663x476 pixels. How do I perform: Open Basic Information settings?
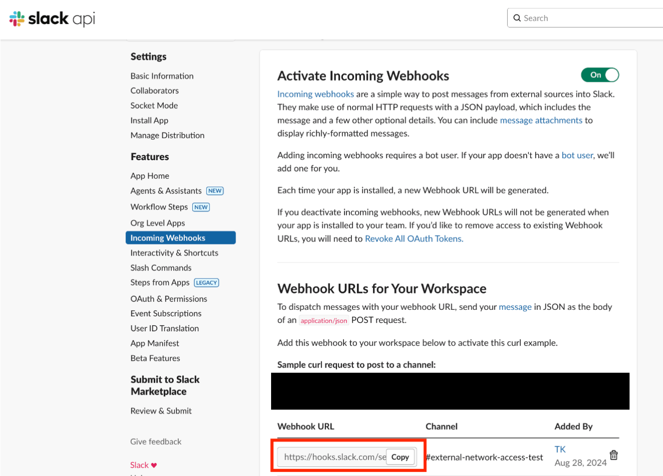[x=162, y=76]
